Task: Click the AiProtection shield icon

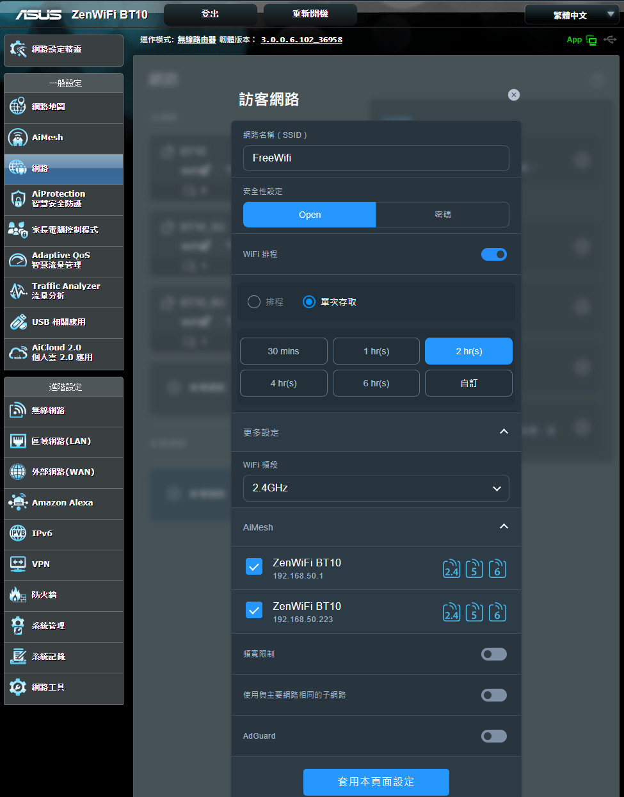Action: point(18,199)
